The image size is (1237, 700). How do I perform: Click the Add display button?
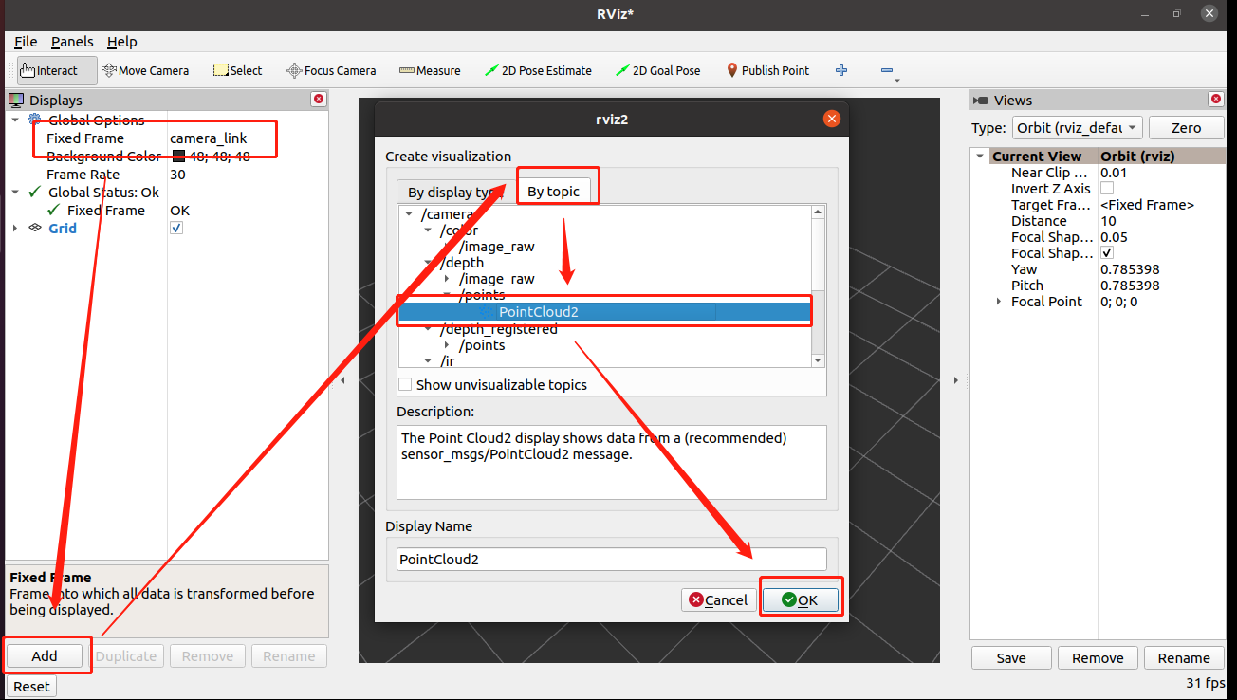45,655
